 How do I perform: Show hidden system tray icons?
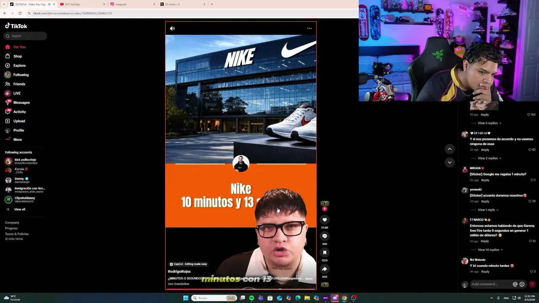coord(491,298)
